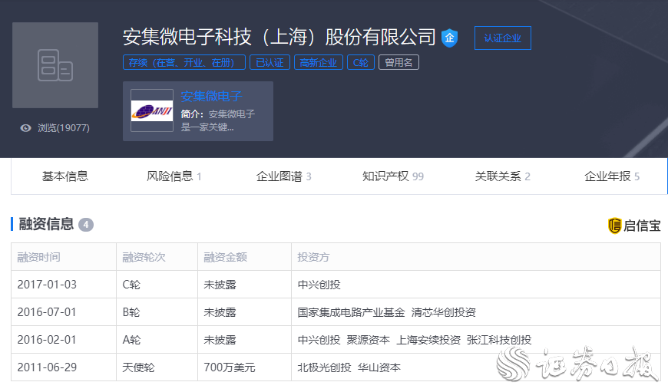Screen dimensions: 668x392
Task: Click the 已认证 tag
Action: (x=270, y=63)
